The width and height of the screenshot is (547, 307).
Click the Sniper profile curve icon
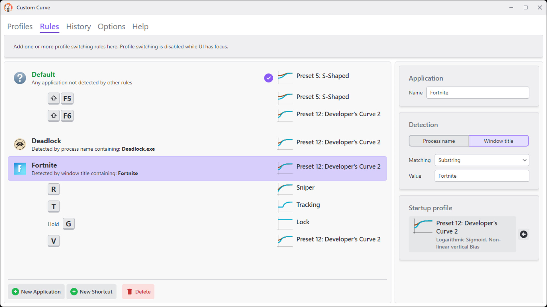point(284,189)
